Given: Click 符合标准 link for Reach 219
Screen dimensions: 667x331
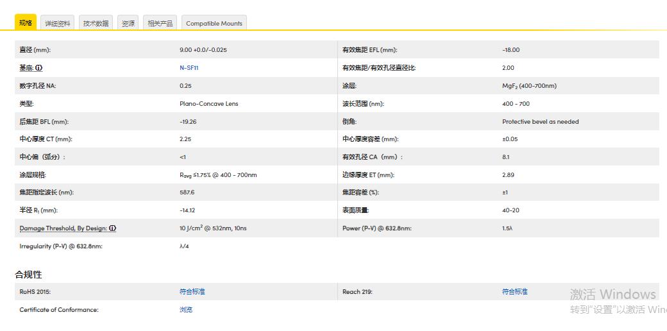Looking at the screenshot, I should coord(514,292).
